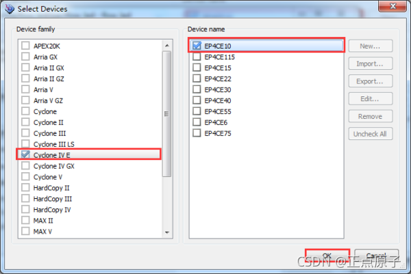
Task: Check the plain Cyclone family checkbox
Action: pyautogui.click(x=25, y=111)
